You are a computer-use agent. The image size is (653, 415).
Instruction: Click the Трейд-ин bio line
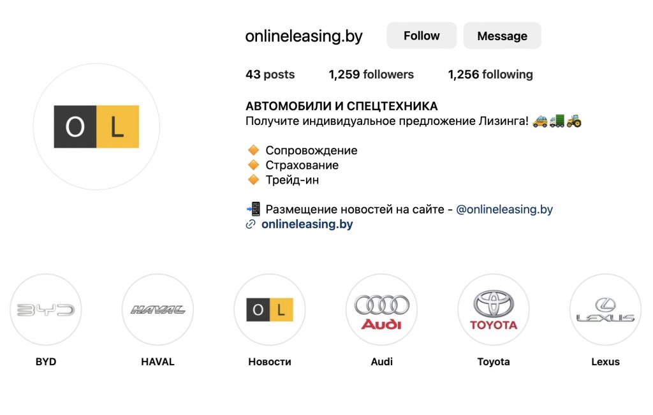288,180
